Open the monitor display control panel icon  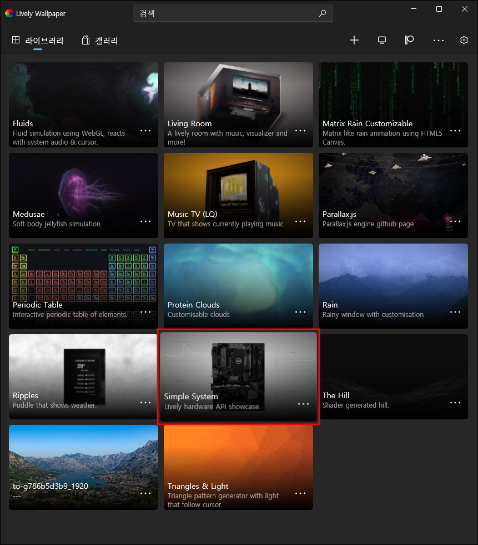click(381, 40)
